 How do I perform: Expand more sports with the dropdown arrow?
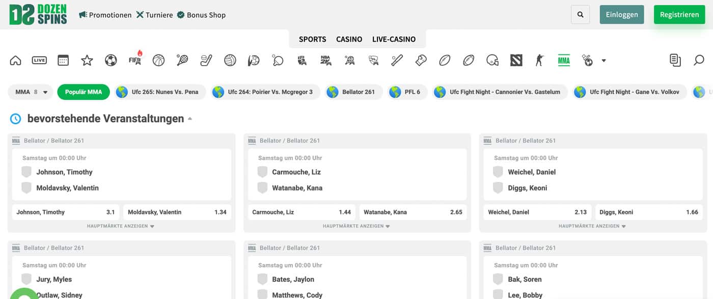(x=604, y=61)
